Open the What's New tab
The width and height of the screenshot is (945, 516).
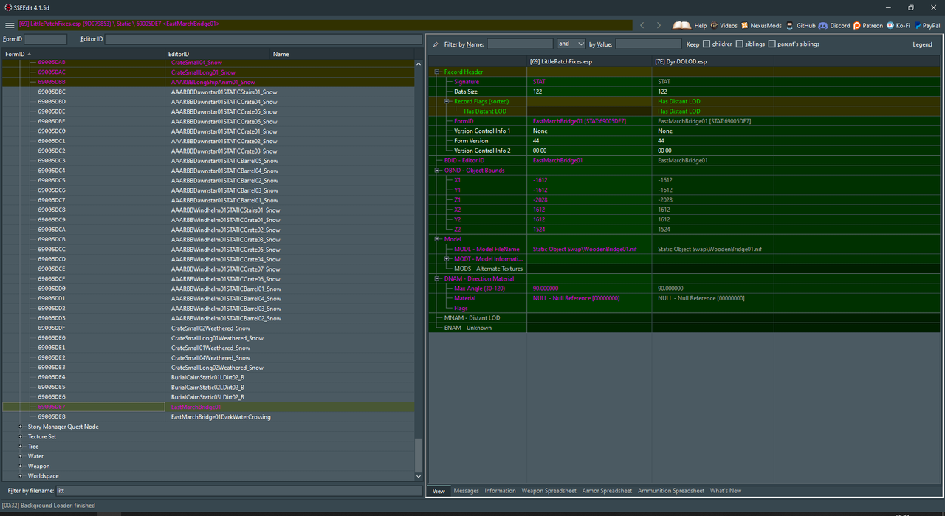[x=725, y=491]
